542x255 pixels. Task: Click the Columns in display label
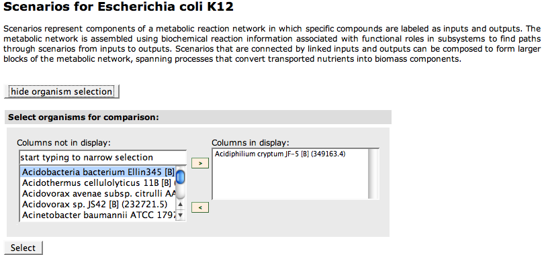coord(251,143)
